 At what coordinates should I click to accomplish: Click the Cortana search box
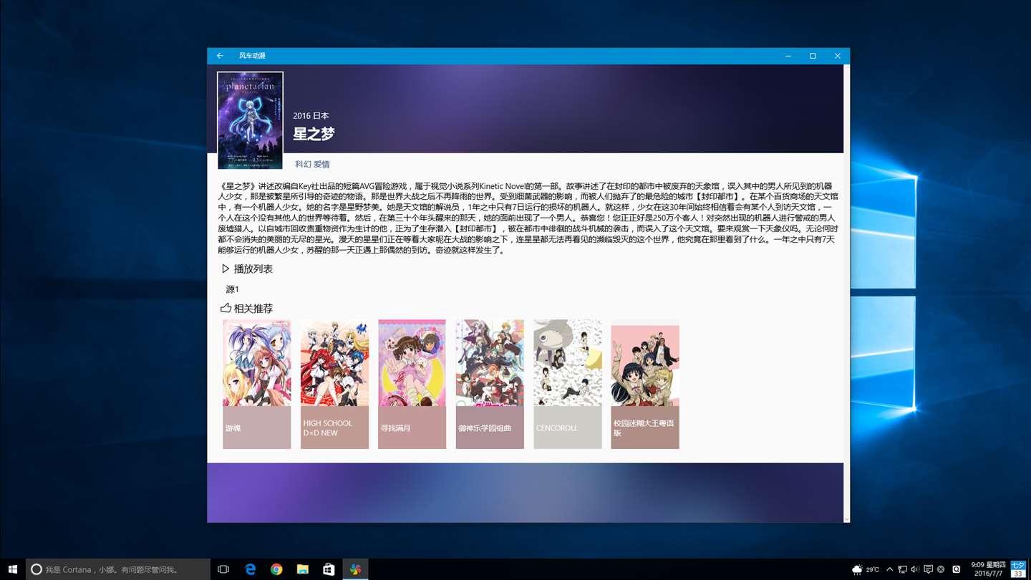118,569
